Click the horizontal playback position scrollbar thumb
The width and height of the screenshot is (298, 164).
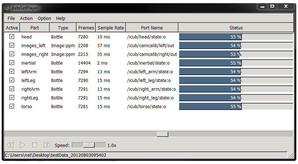click(x=162, y=134)
